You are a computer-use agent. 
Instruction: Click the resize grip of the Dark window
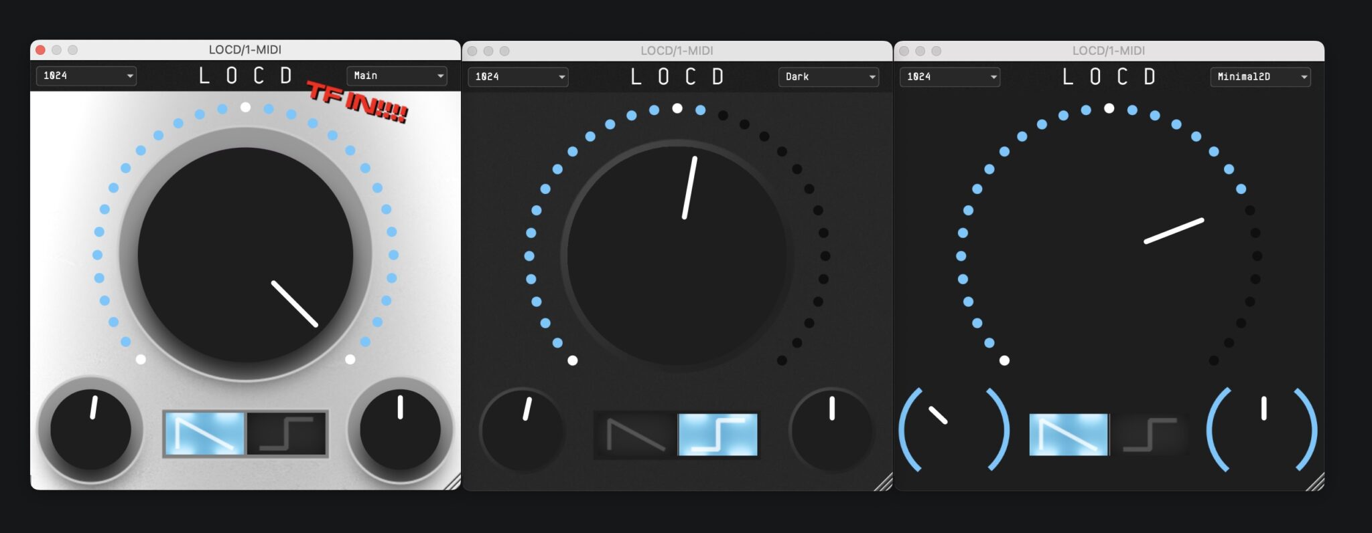click(884, 482)
